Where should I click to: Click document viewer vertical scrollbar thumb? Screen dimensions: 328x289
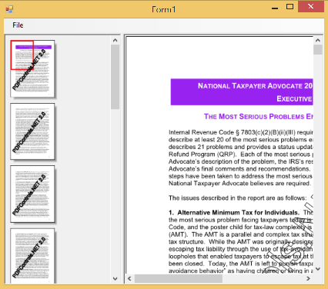[x=318, y=49]
